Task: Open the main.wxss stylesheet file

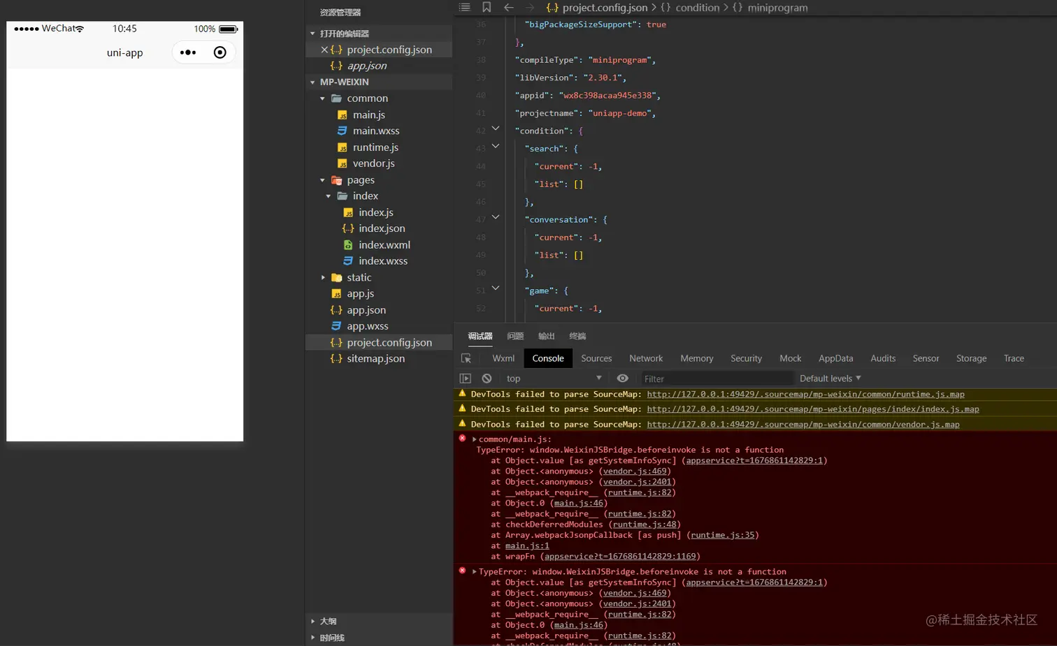Action: 376,131
